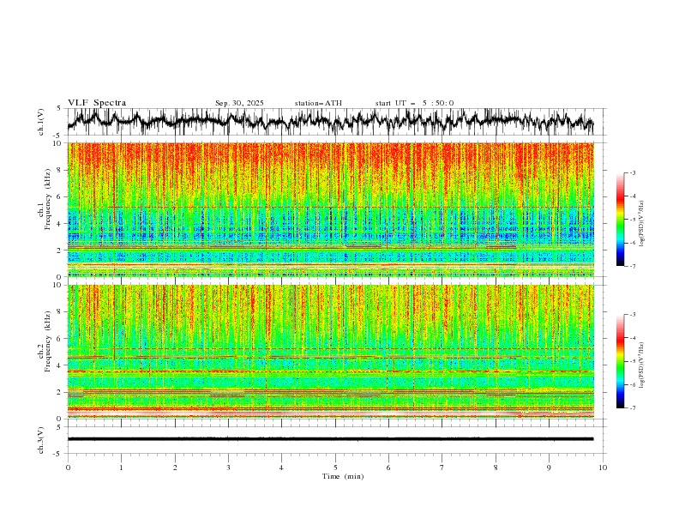
Task: Click the ch.1 voltage waveform trace
Action: pyautogui.click(x=330, y=121)
